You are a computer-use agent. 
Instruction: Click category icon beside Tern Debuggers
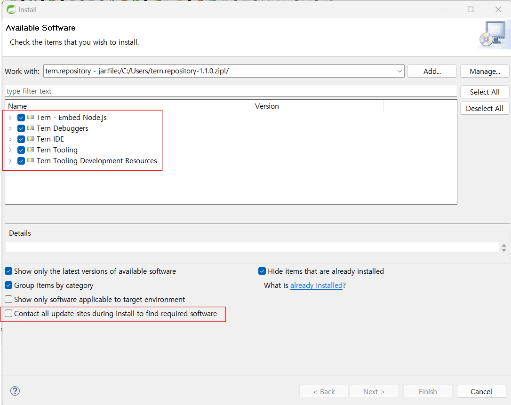(x=31, y=128)
